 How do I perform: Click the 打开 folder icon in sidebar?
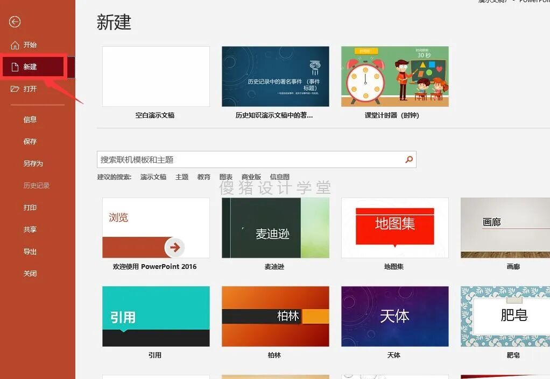15,89
